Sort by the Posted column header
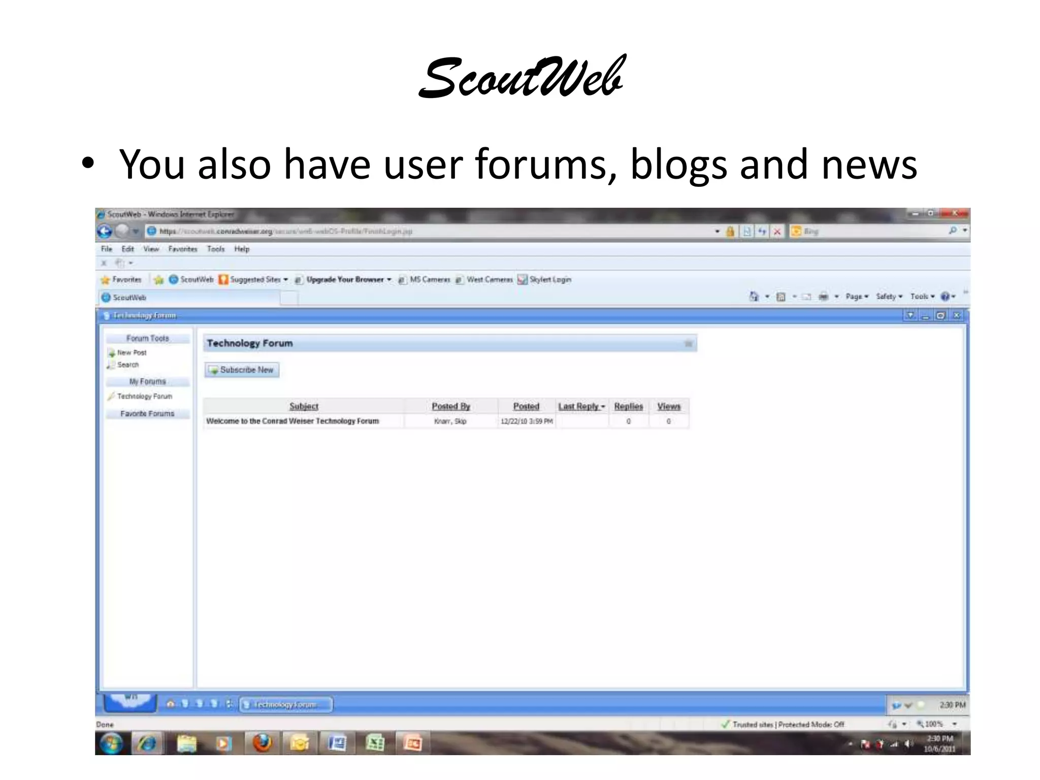Viewport: 1040px width, 780px height. [x=526, y=406]
